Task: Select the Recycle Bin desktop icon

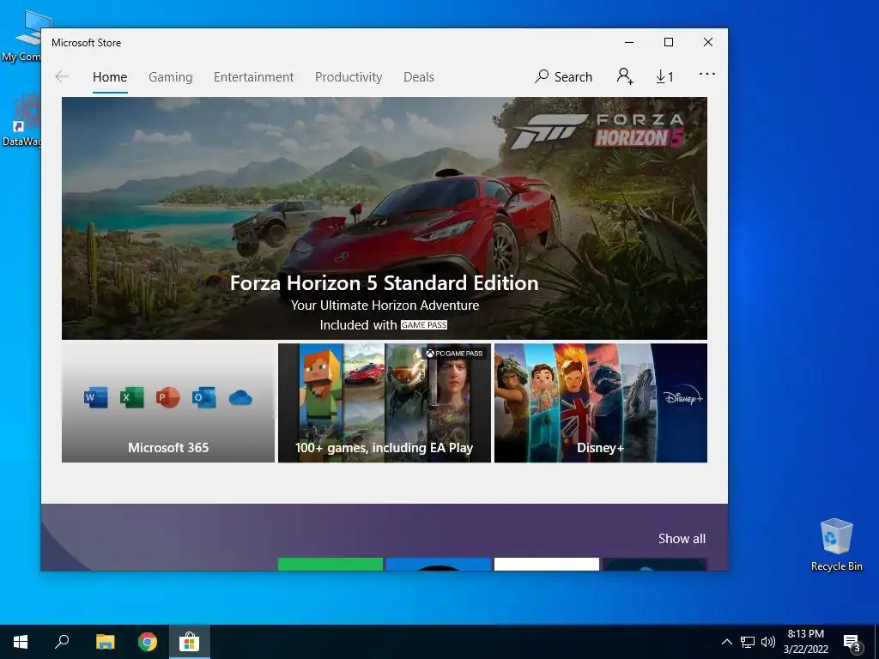Action: 836,545
